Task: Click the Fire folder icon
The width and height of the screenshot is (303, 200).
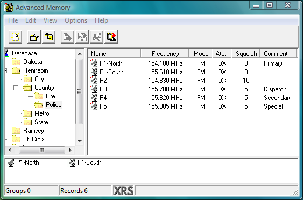Action: [39, 96]
